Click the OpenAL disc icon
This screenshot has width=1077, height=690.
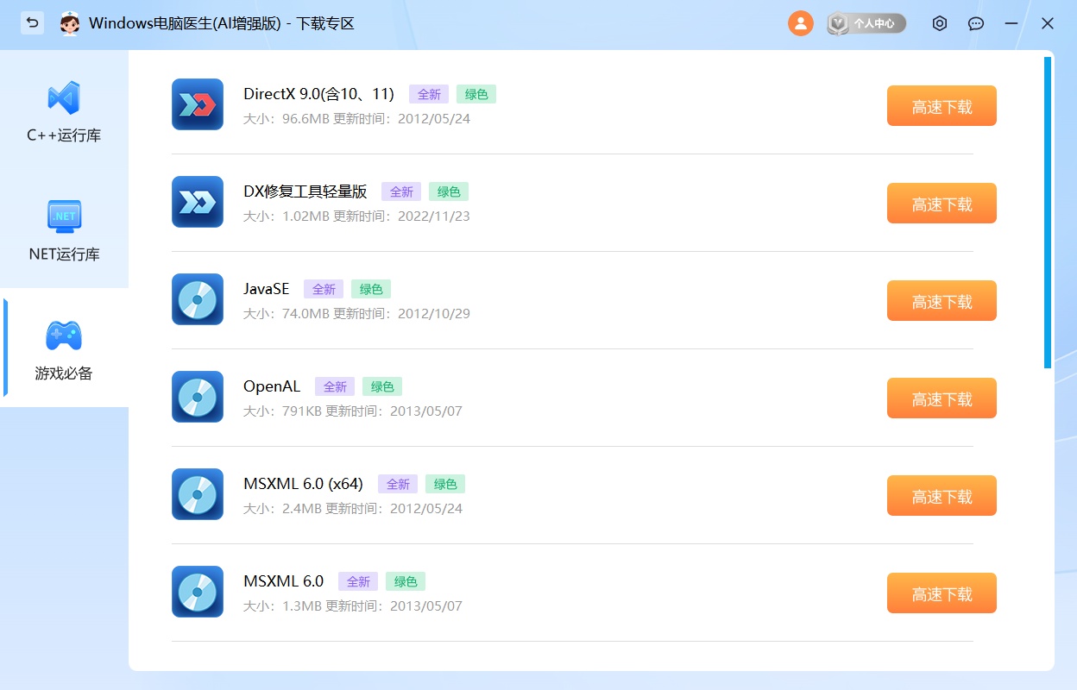198,397
